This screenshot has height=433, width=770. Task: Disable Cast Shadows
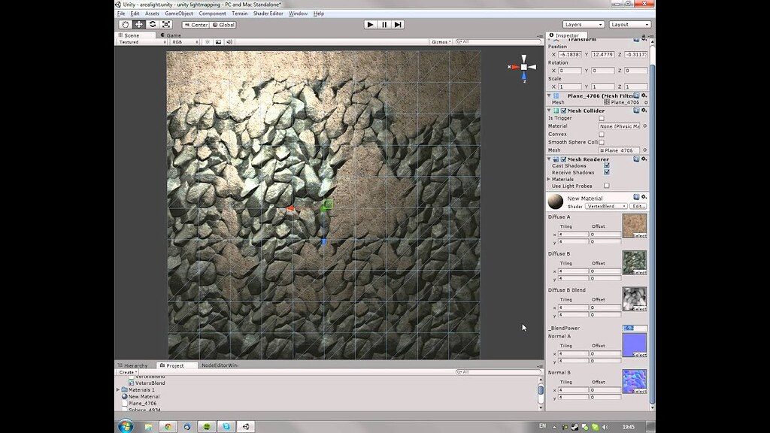pyautogui.click(x=607, y=166)
